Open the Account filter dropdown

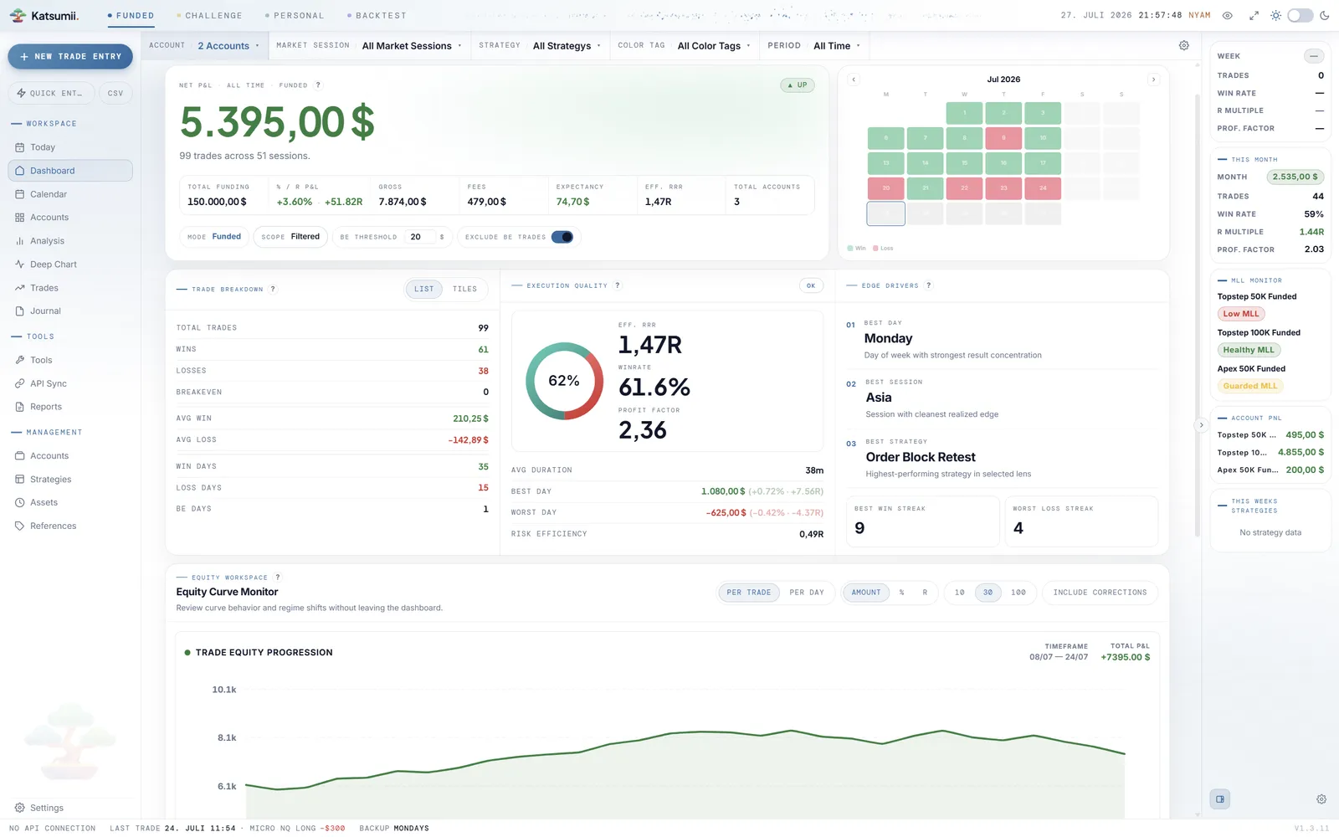pyautogui.click(x=207, y=46)
